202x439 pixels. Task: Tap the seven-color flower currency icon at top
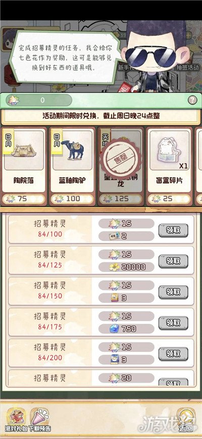click(13, 100)
